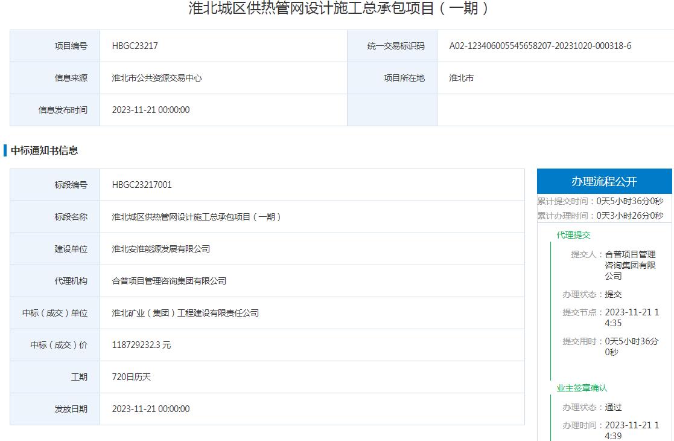Viewport: 674px width, 441px height.
Task: Select the unified transaction code A02-123406005545658207-20231020-000318-6
Action: coord(540,46)
